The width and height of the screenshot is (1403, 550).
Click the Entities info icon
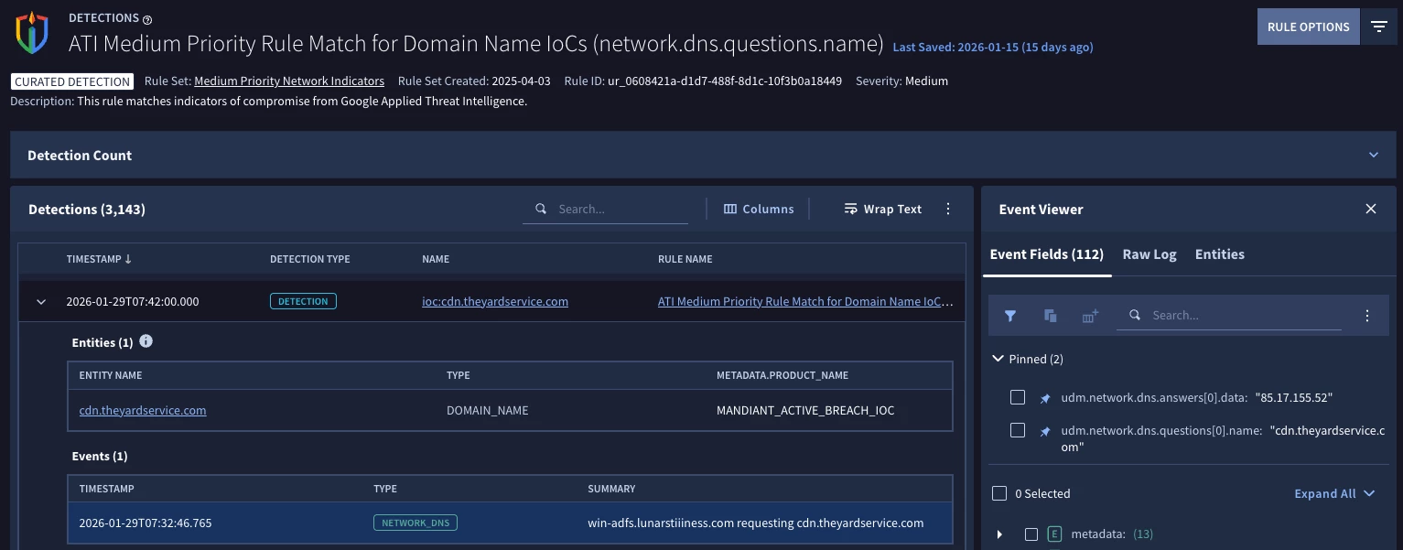(146, 341)
